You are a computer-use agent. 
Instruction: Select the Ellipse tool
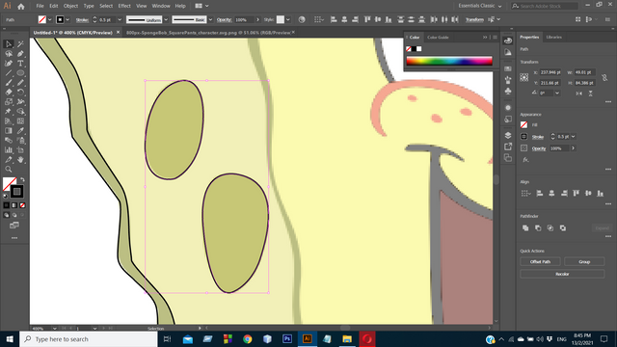20,73
